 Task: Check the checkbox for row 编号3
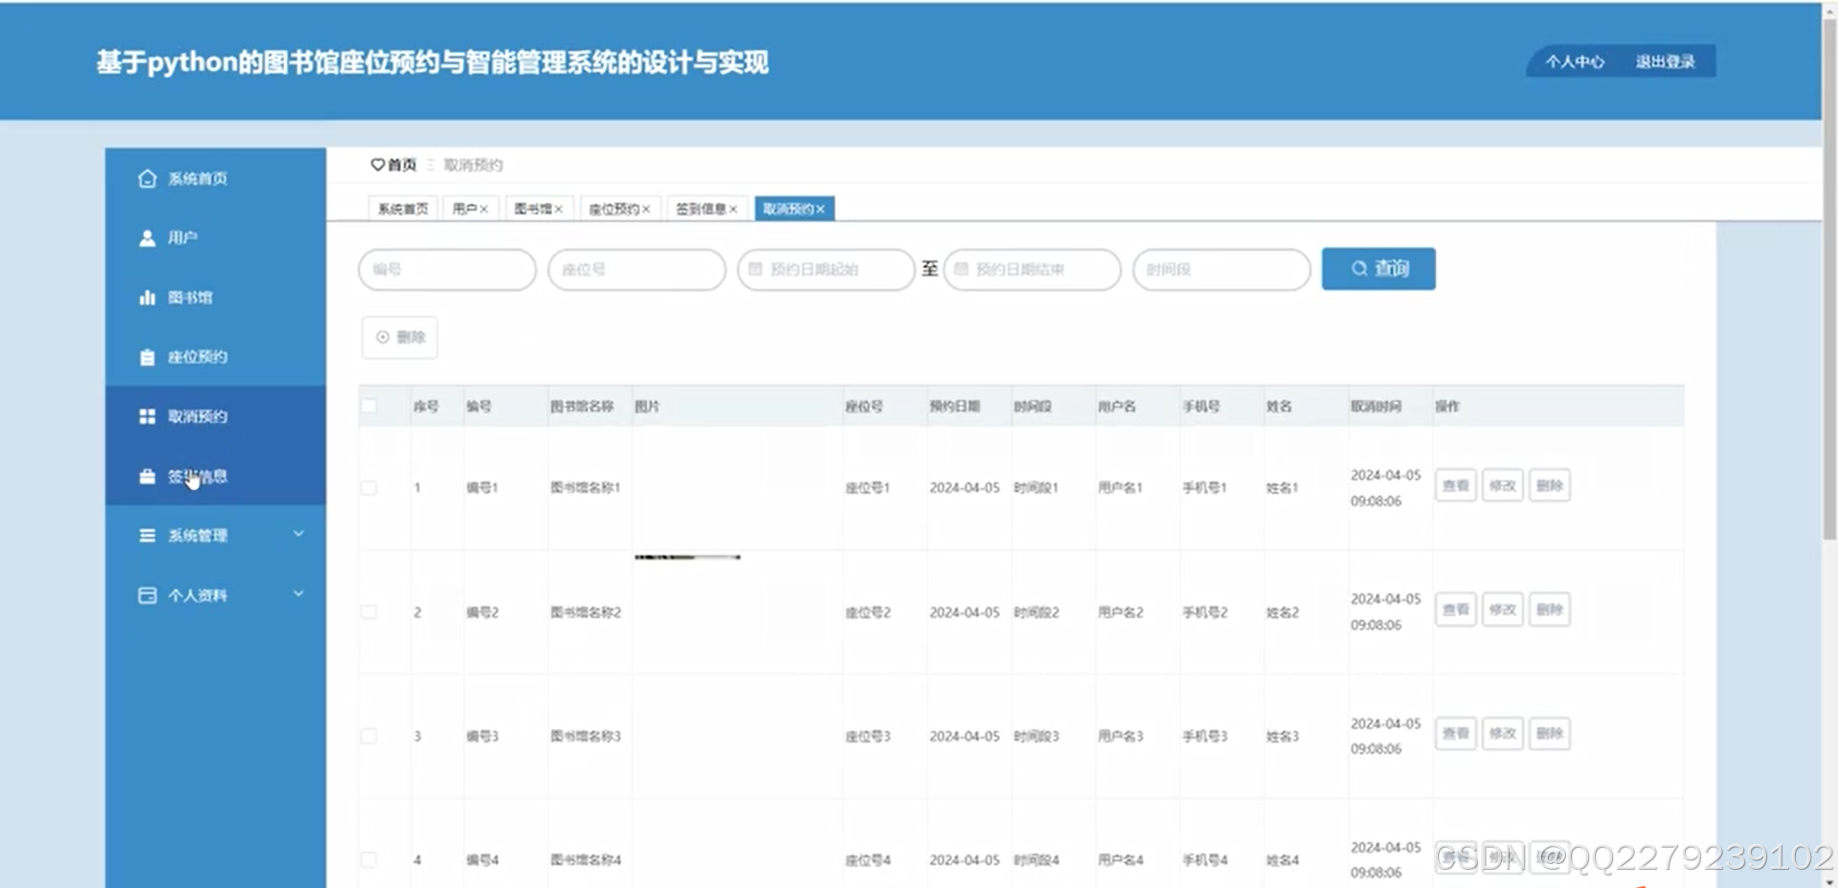point(369,736)
